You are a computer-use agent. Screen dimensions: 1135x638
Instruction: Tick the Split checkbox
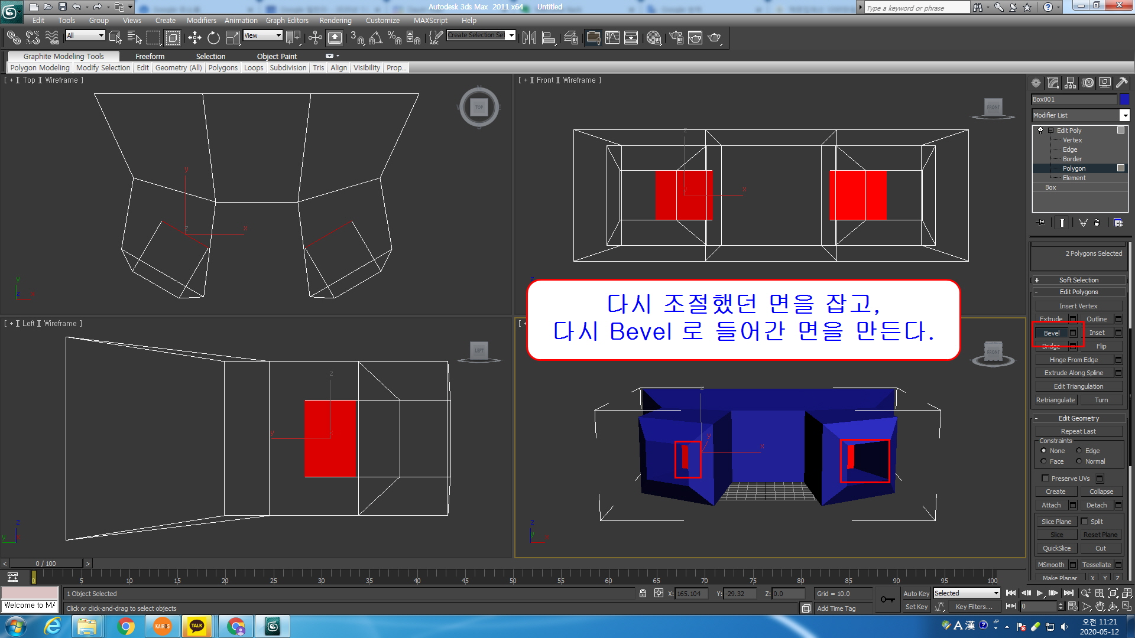click(x=1084, y=522)
